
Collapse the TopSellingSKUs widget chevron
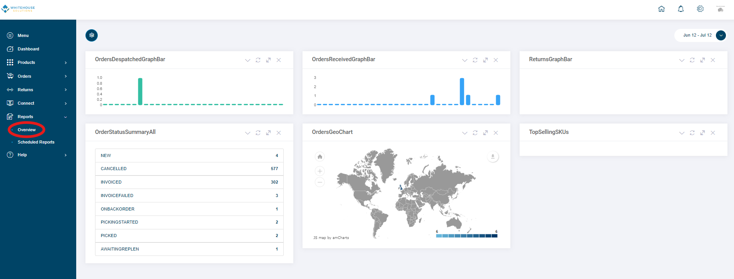tap(682, 133)
